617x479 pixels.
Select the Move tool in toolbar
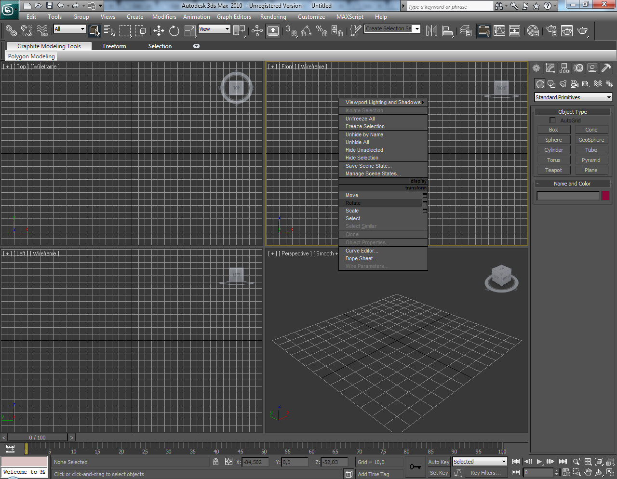pyautogui.click(x=159, y=31)
